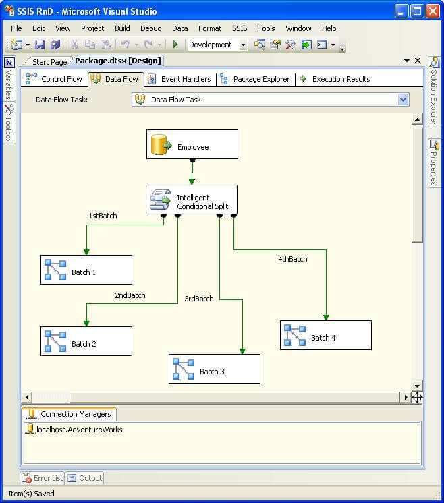The image size is (444, 503).
Task: Click the Redo toolbar icon
Action: pyautogui.click(x=148, y=45)
